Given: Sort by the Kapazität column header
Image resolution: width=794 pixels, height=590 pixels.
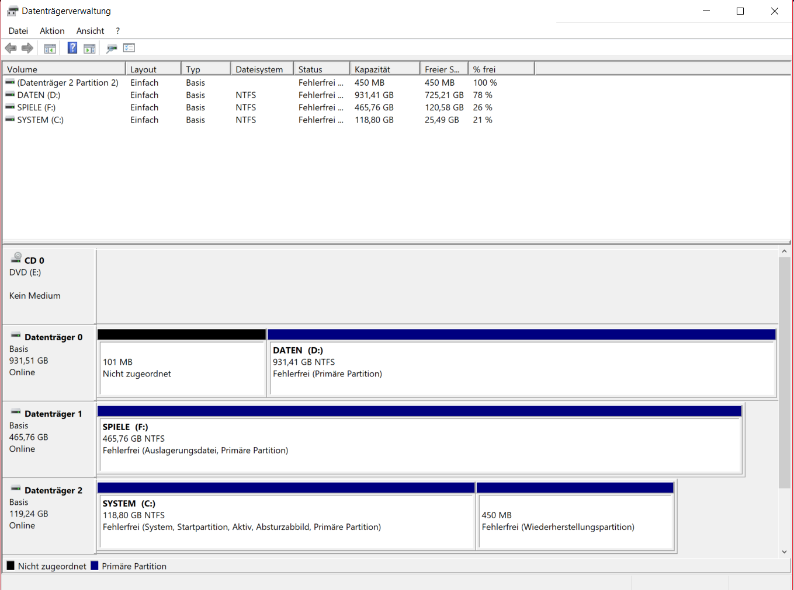Looking at the screenshot, I should pyautogui.click(x=385, y=69).
